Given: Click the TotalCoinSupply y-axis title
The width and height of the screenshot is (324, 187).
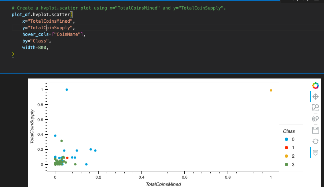Looking at the screenshot, I should [x=32, y=127].
